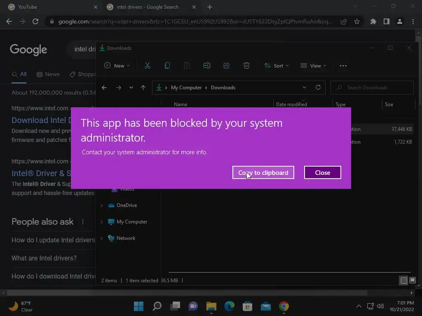Refresh the Downloads folder
Screen dimensions: 422x316
pos(318,88)
